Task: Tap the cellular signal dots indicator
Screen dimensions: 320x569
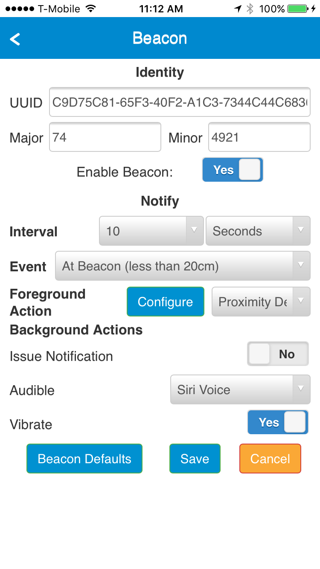Action: pyautogui.click(x=19, y=9)
